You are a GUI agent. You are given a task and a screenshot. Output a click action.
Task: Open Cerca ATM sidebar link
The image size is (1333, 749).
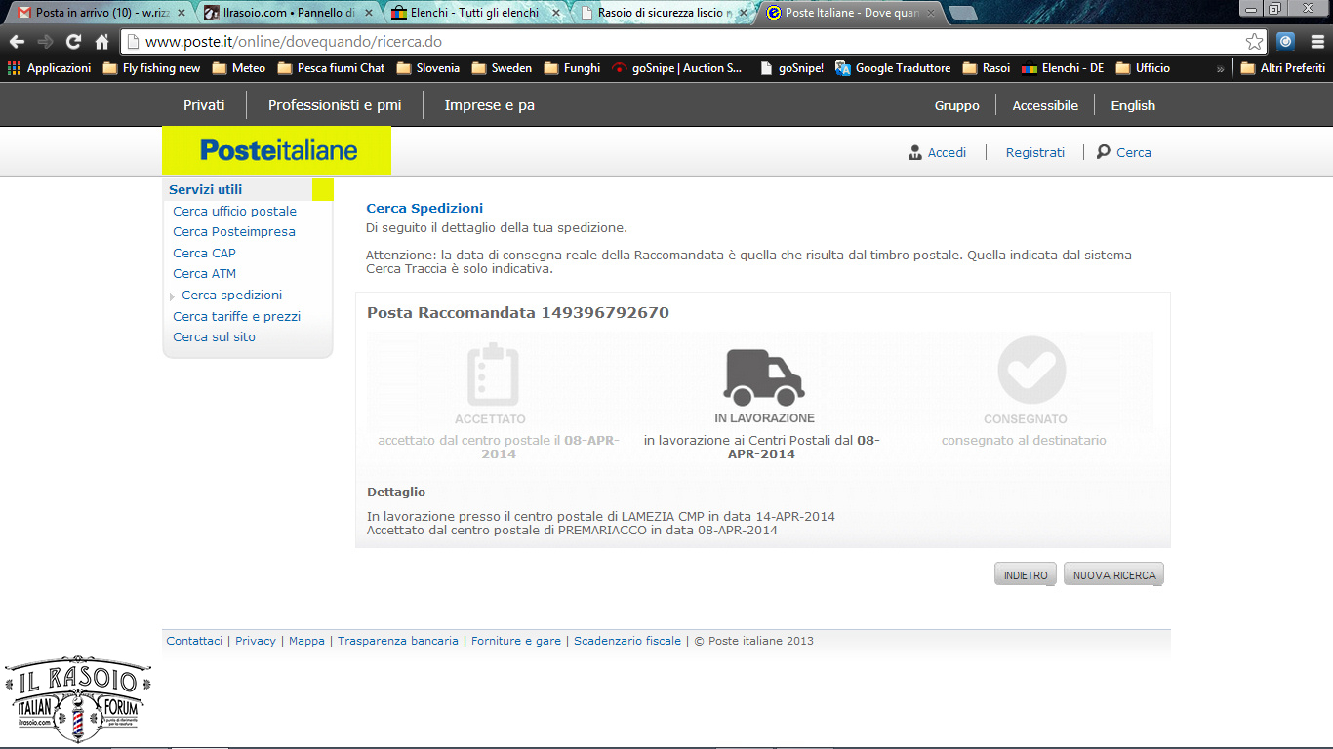[x=204, y=273]
